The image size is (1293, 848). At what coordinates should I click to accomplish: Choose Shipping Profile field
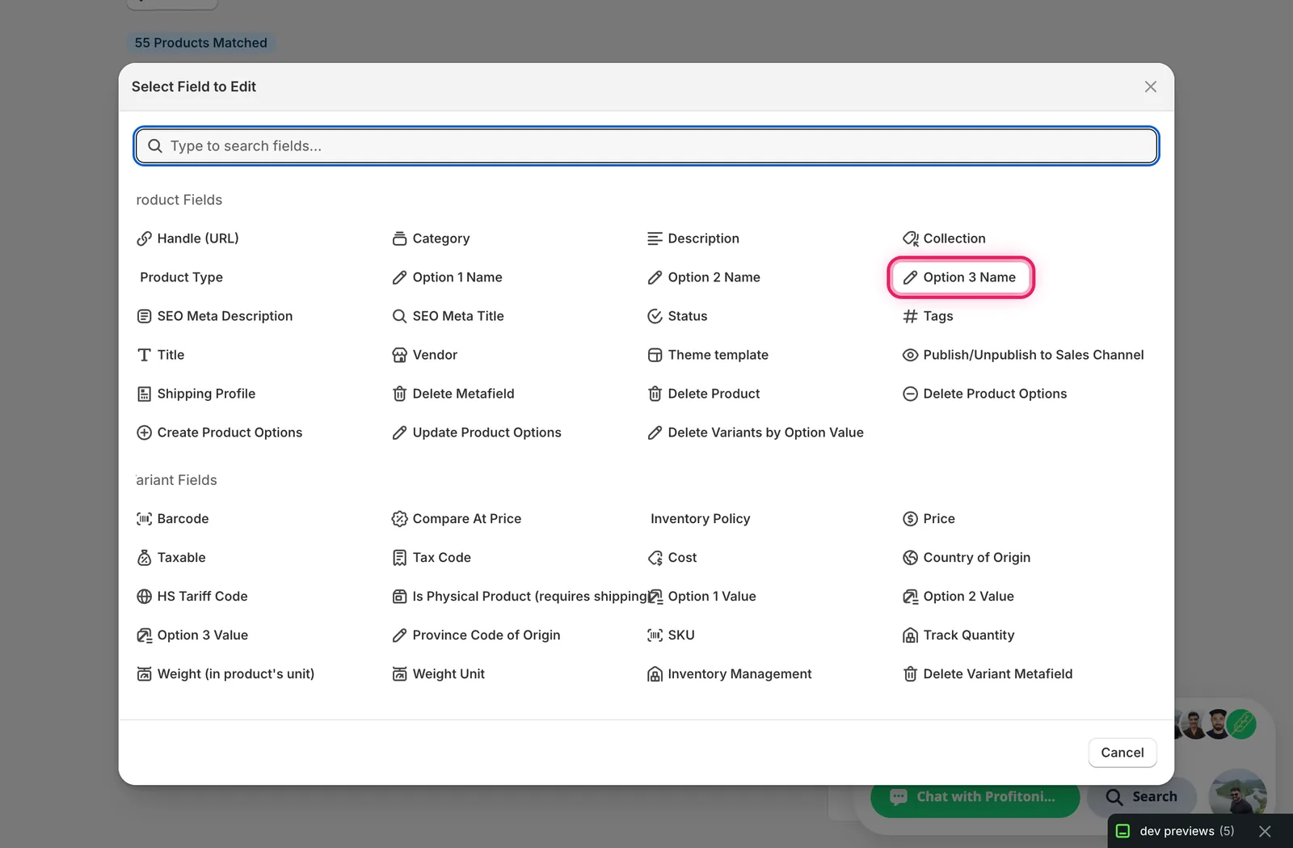(x=196, y=394)
